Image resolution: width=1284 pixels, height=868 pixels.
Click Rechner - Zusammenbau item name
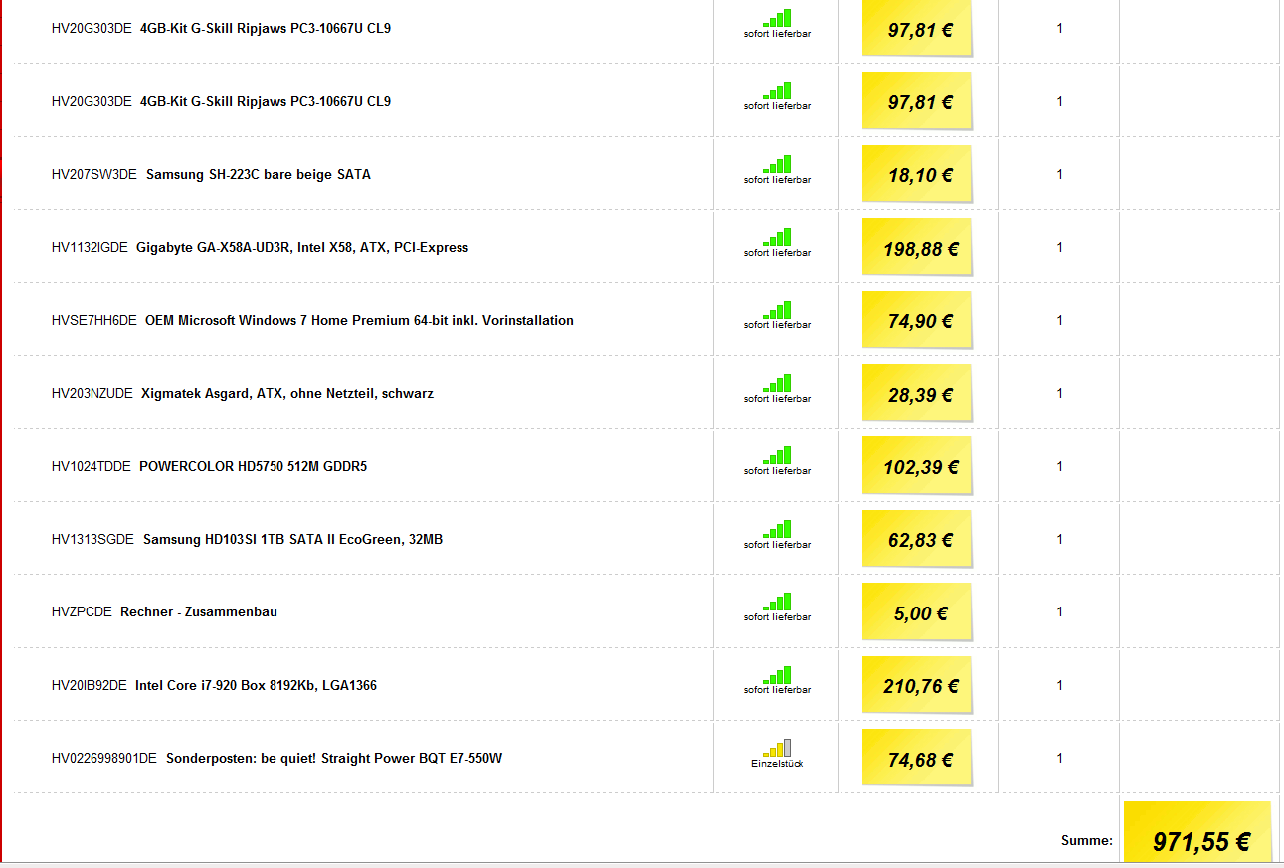199,611
